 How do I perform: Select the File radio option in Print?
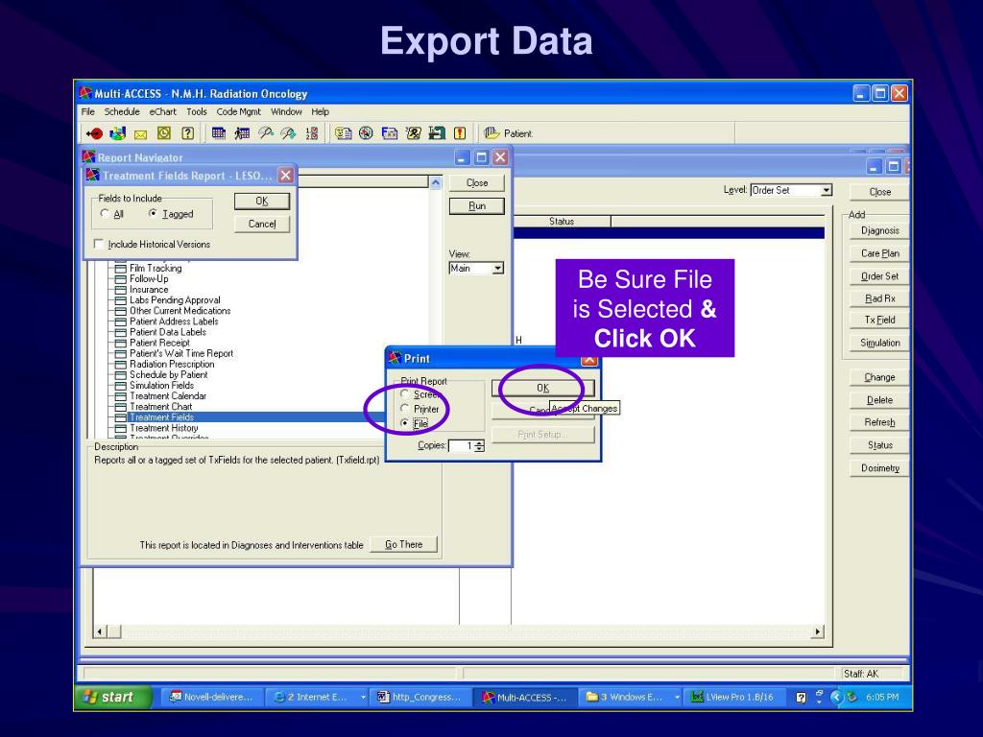(405, 423)
